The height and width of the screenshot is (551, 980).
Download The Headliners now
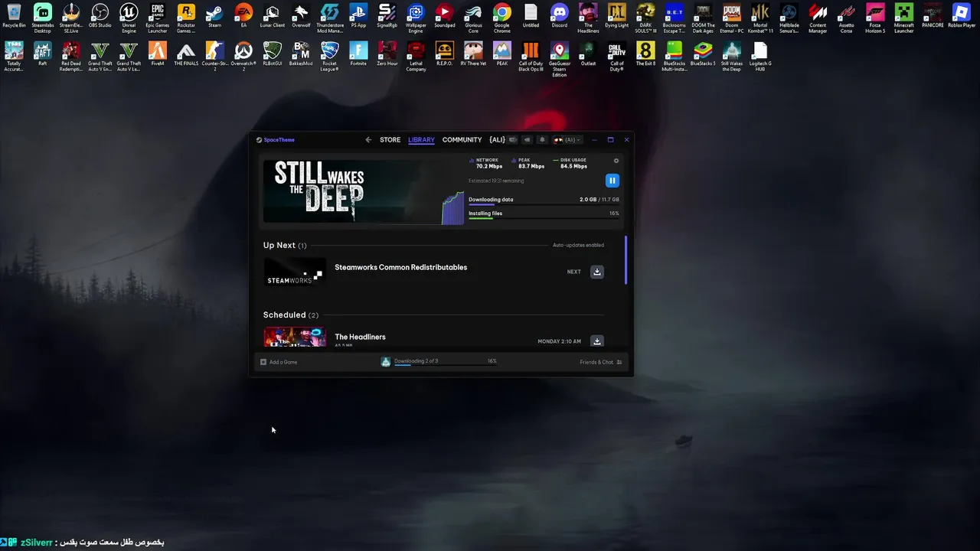[597, 341]
